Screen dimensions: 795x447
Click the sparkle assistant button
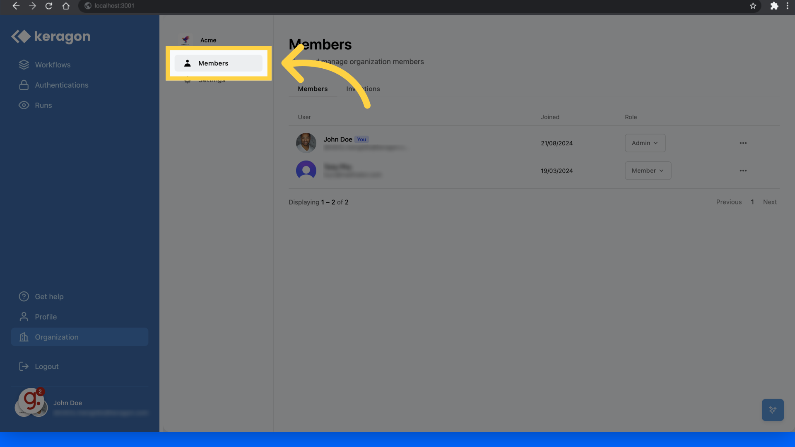(x=773, y=410)
